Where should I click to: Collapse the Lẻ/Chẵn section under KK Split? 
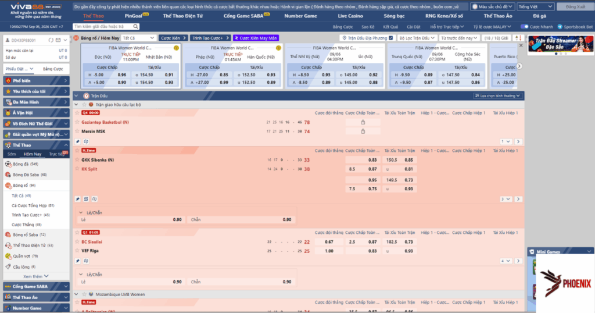pos(81,213)
